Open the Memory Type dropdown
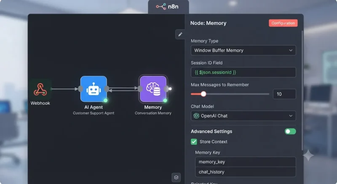Screen dimensions: 337x184 (243, 50)
